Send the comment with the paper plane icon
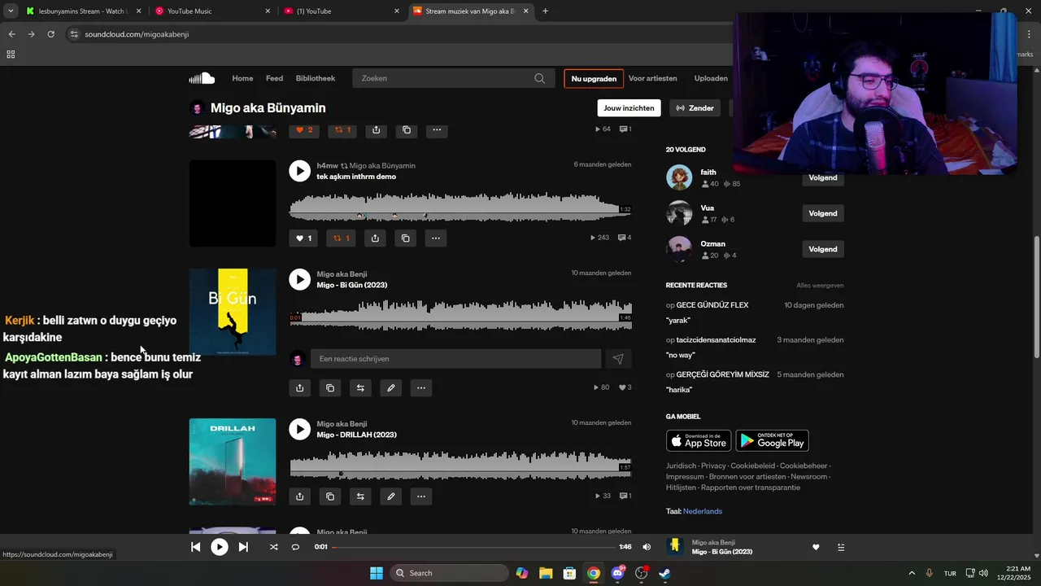Image resolution: width=1041 pixels, height=586 pixels. coord(618,359)
